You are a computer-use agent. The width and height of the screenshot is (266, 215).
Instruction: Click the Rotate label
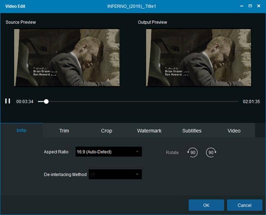tap(172, 152)
